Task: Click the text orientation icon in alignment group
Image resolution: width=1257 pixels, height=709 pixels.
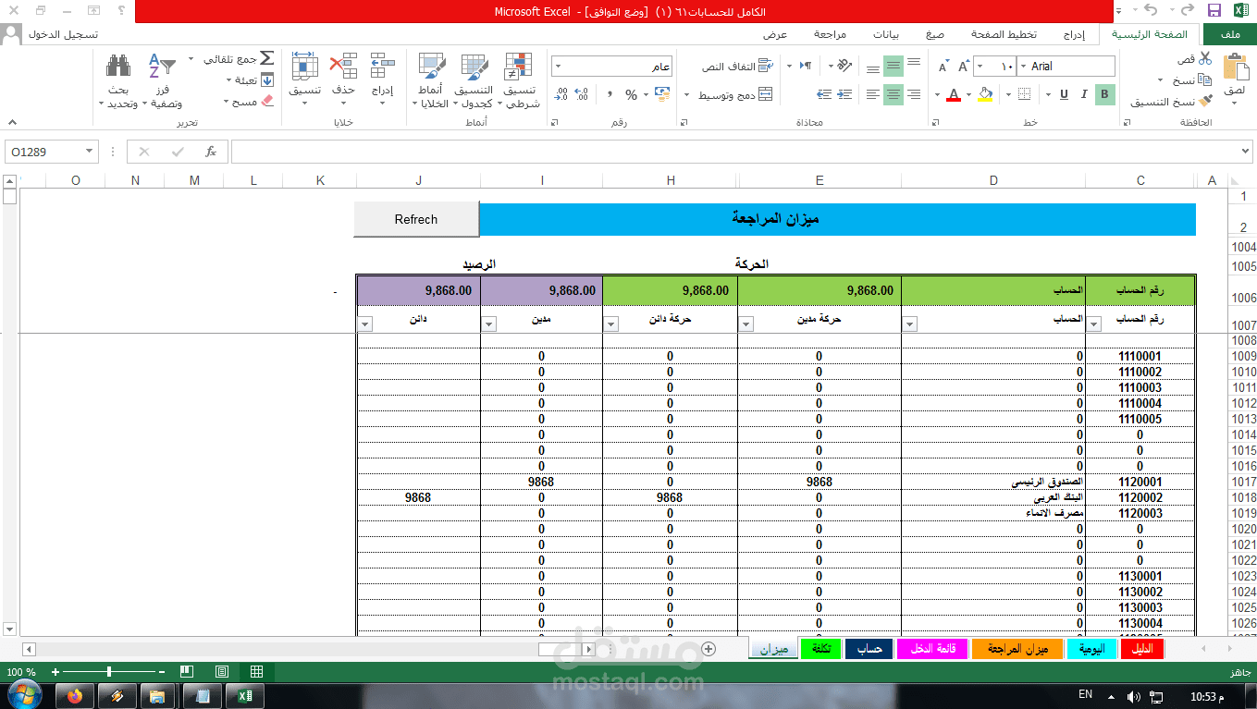Action: click(844, 66)
